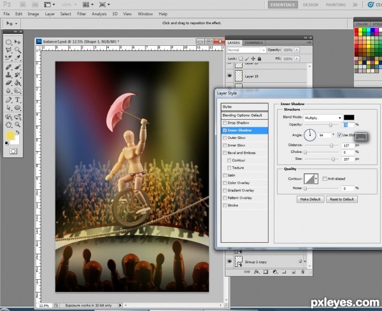Select the Clone Stamp tool
The height and width of the screenshot is (311, 382).
coord(8,75)
